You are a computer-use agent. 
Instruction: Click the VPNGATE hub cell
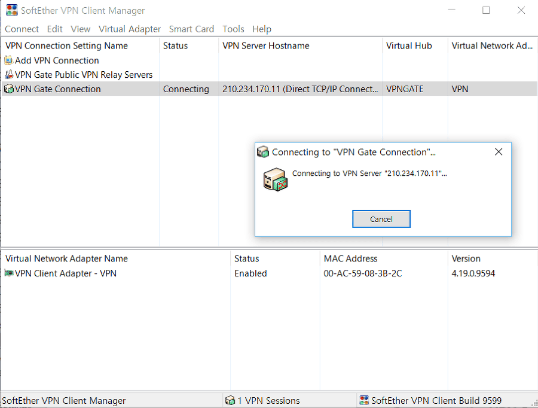pos(405,89)
